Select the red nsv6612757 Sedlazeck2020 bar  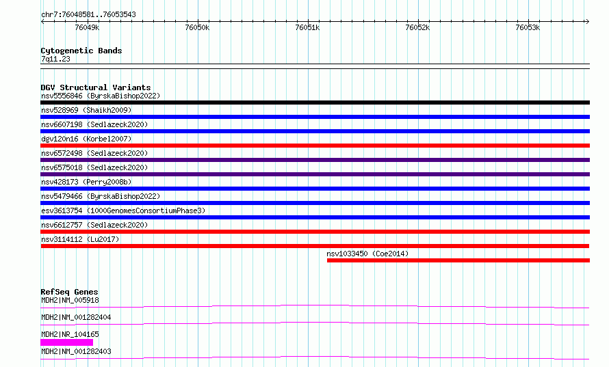pos(315,232)
